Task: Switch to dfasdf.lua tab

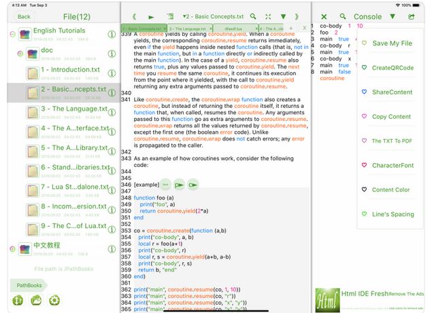Action: pos(233,29)
